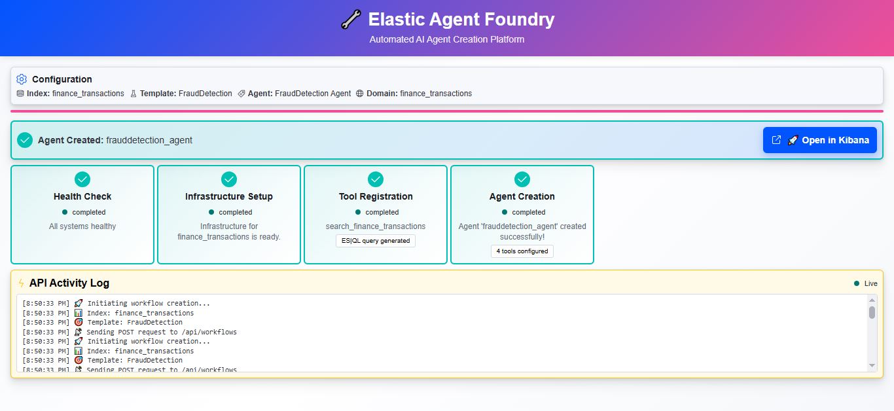Click the 4 tools configured badge
Screen dimensions: 894x411
(522, 251)
